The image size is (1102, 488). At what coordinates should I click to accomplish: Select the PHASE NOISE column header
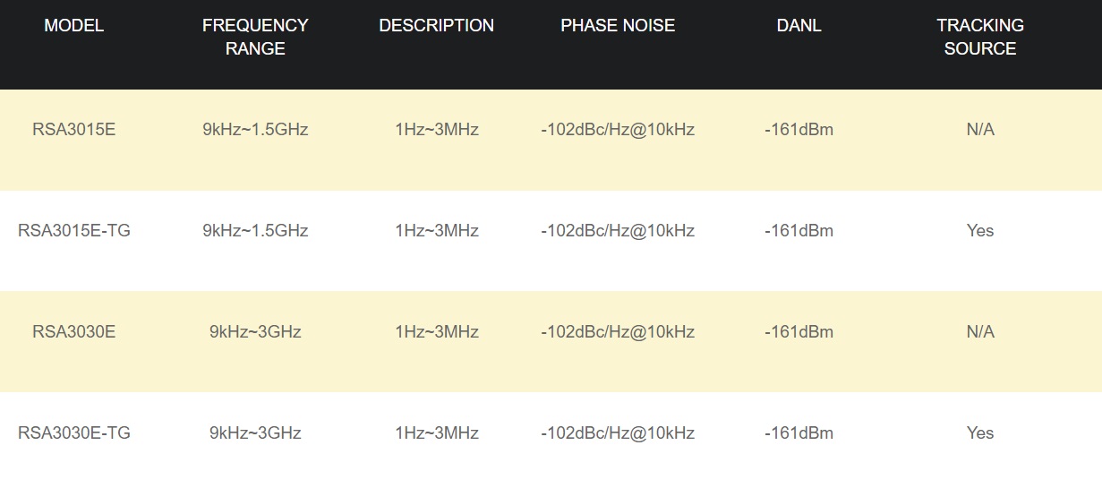(x=618, y=26)
